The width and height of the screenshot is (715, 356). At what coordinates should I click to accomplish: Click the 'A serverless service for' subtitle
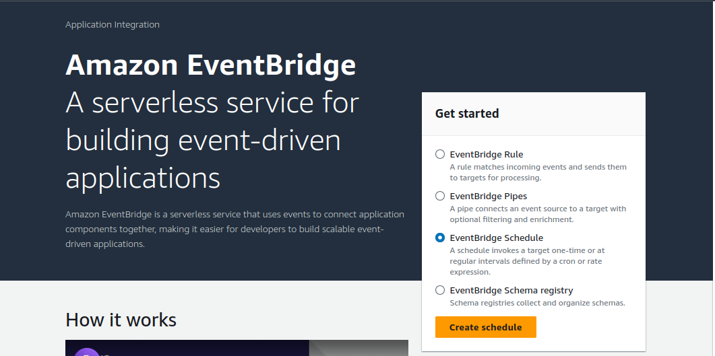pos(212,103)
